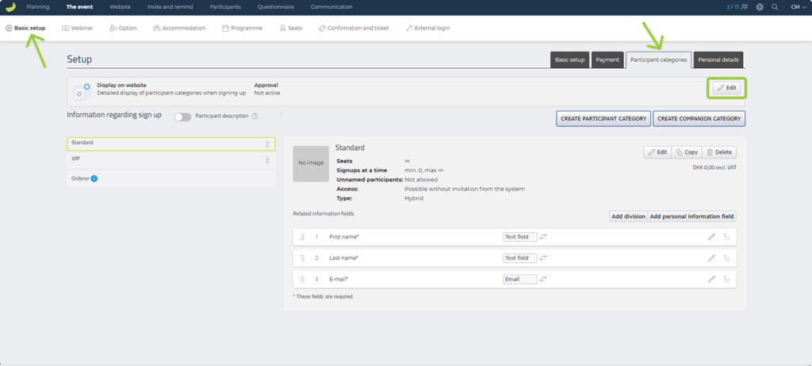Open Email field type box
The height and width of the screenshot is (366, 812).
pyautogui.click(x=520, y=280)
